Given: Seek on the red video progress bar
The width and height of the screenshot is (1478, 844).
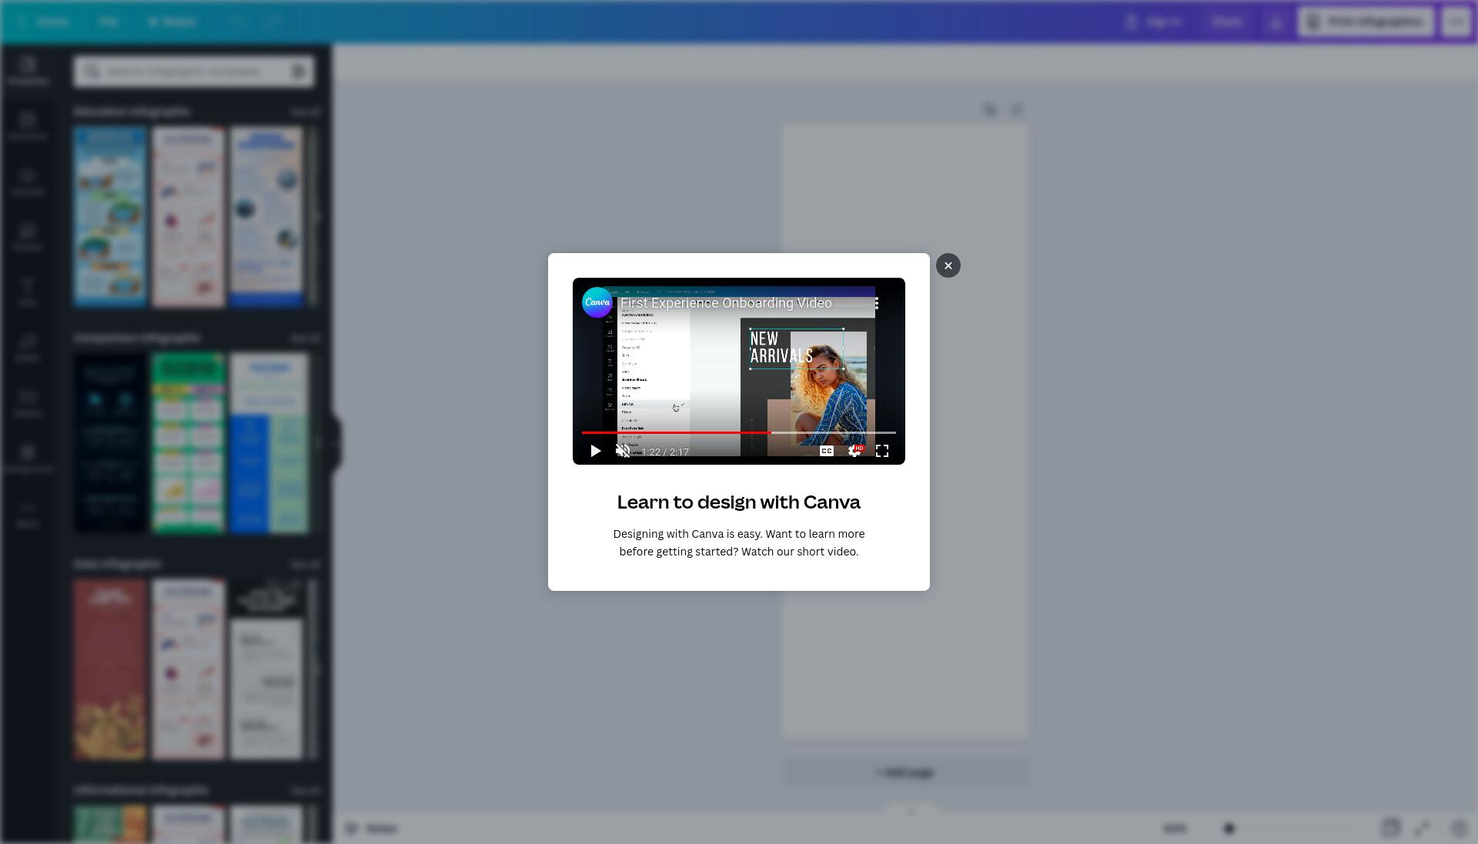Looking at the screenshot, I should click(738, 433).
